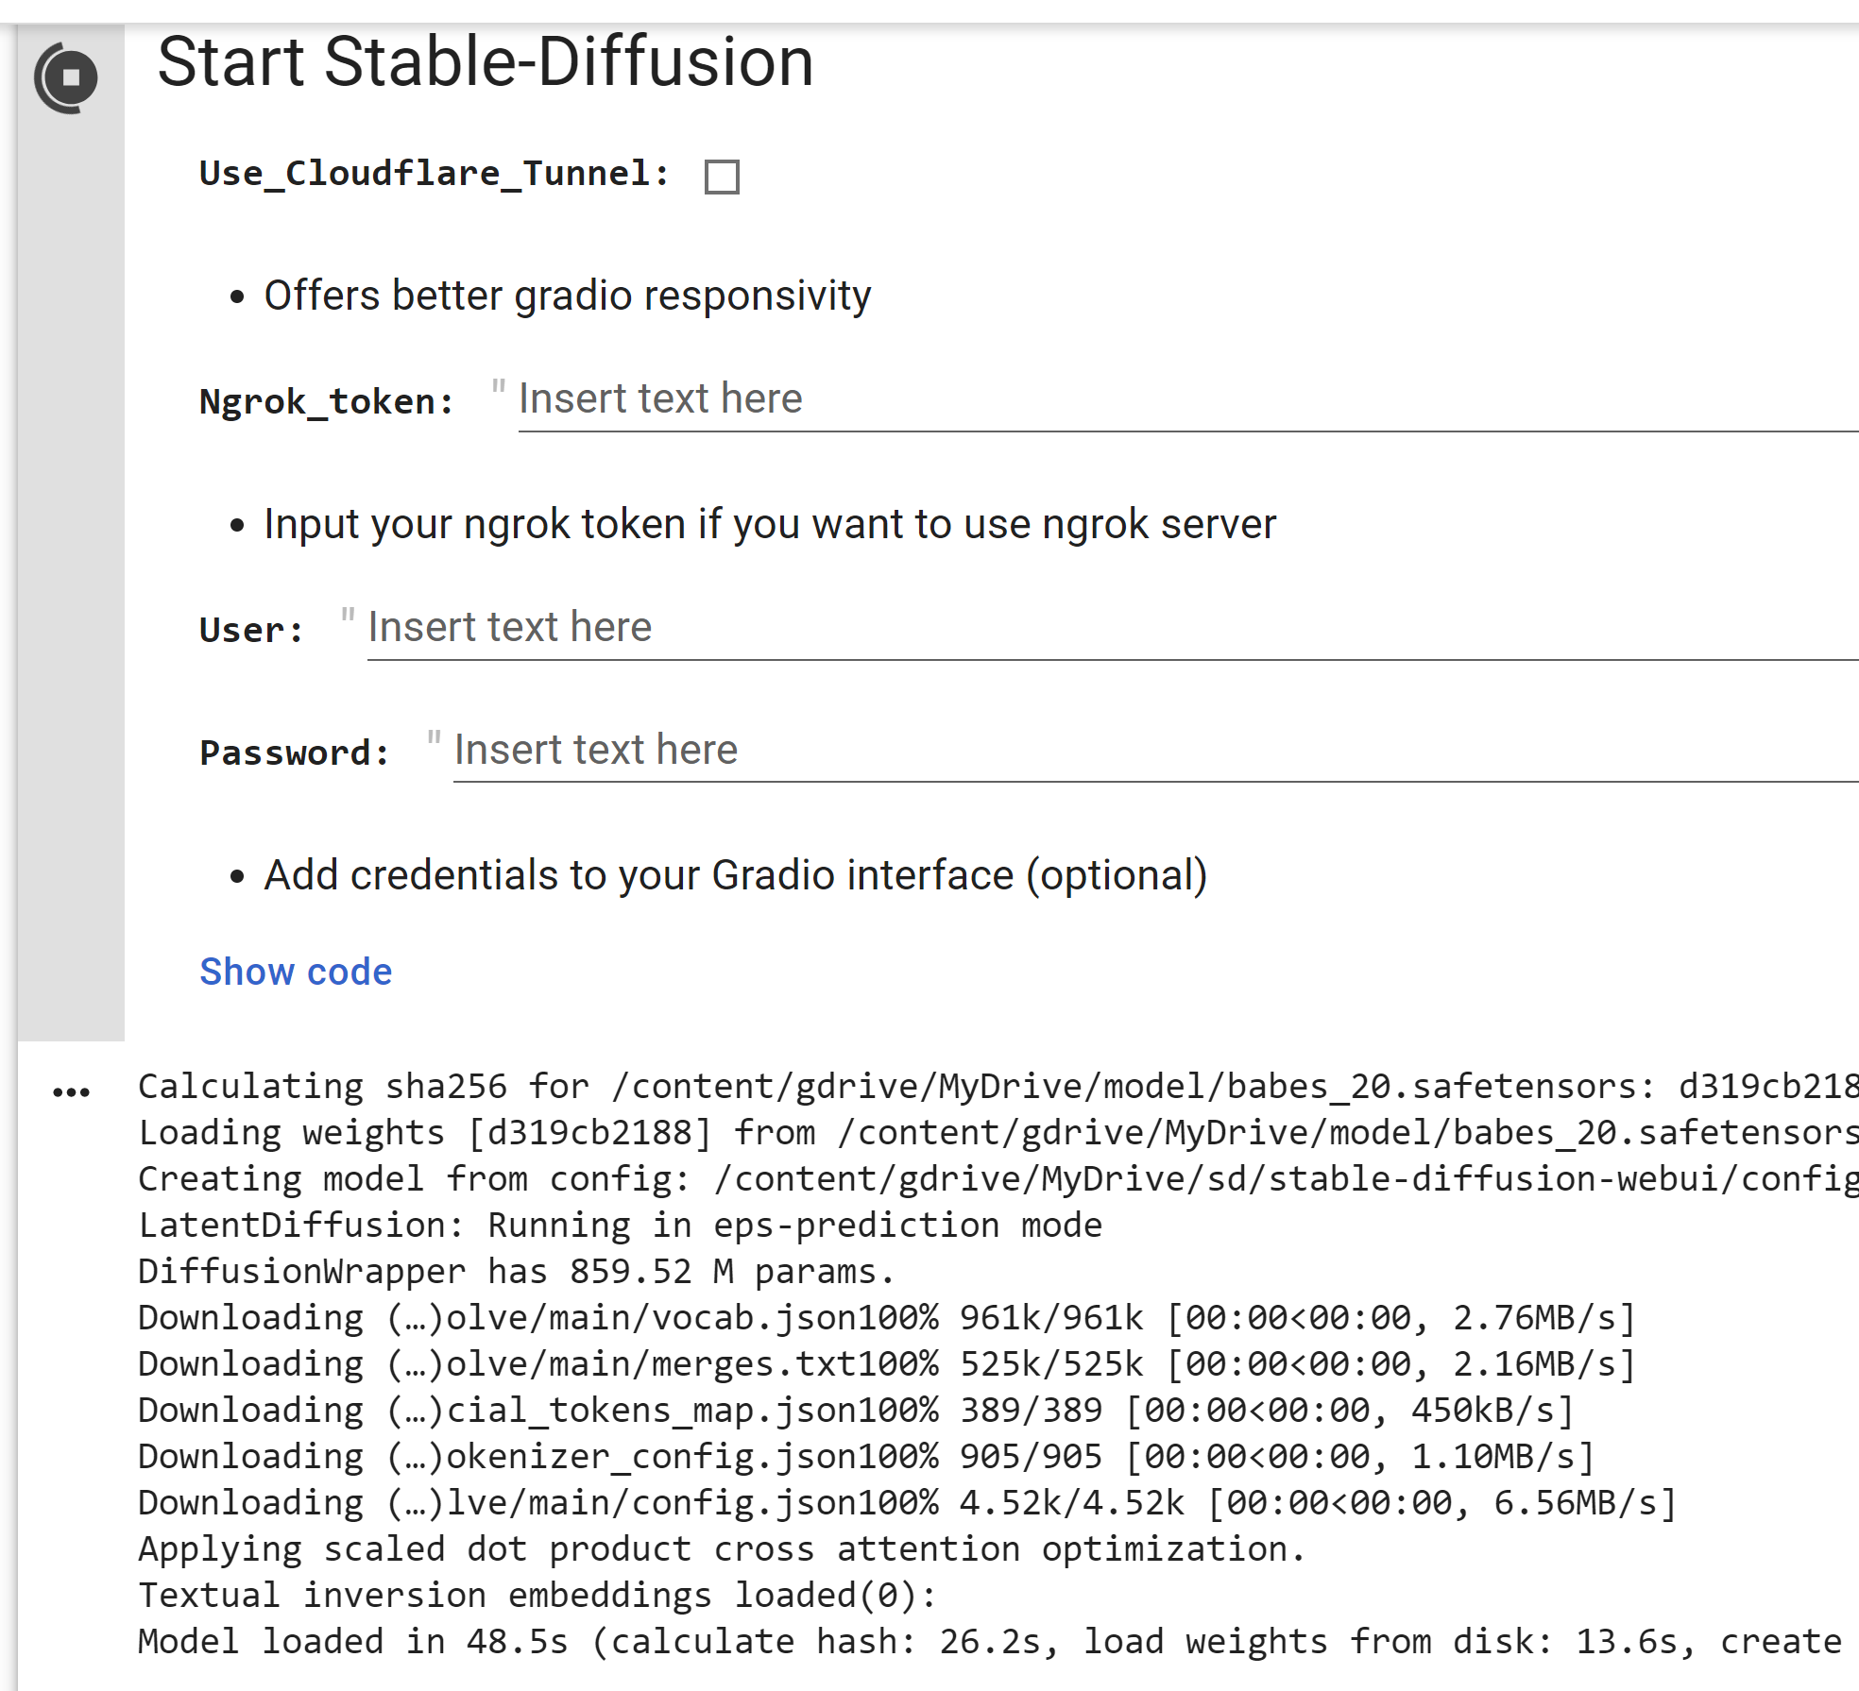The image size is (1859, 1691).
Task: Click the 'Input your ngrok token' bullet text
Action: click(767, 524)
